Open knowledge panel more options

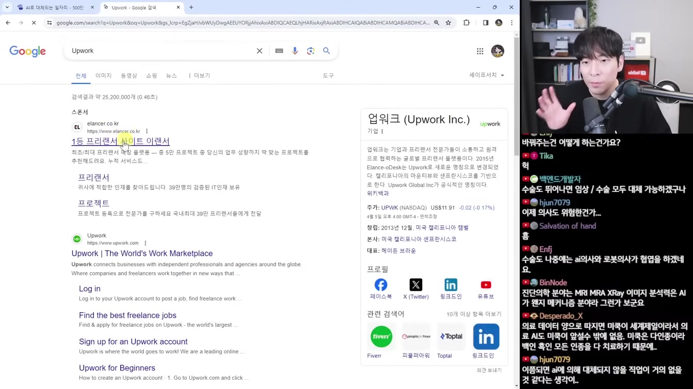pos(382,131)
